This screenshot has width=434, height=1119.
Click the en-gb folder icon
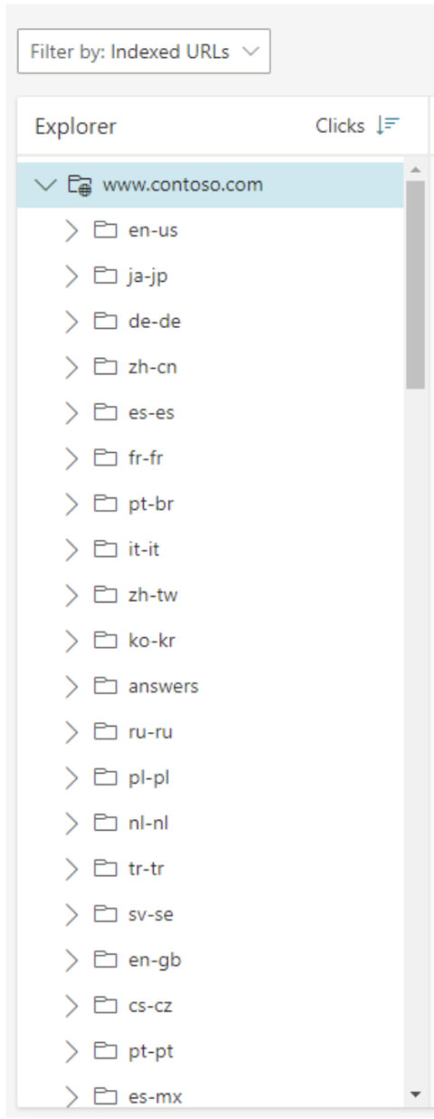[107, 960]
